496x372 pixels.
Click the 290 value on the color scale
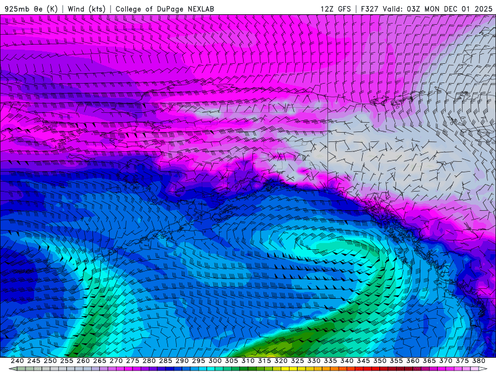pyautogui.click(x=182, y=361)
